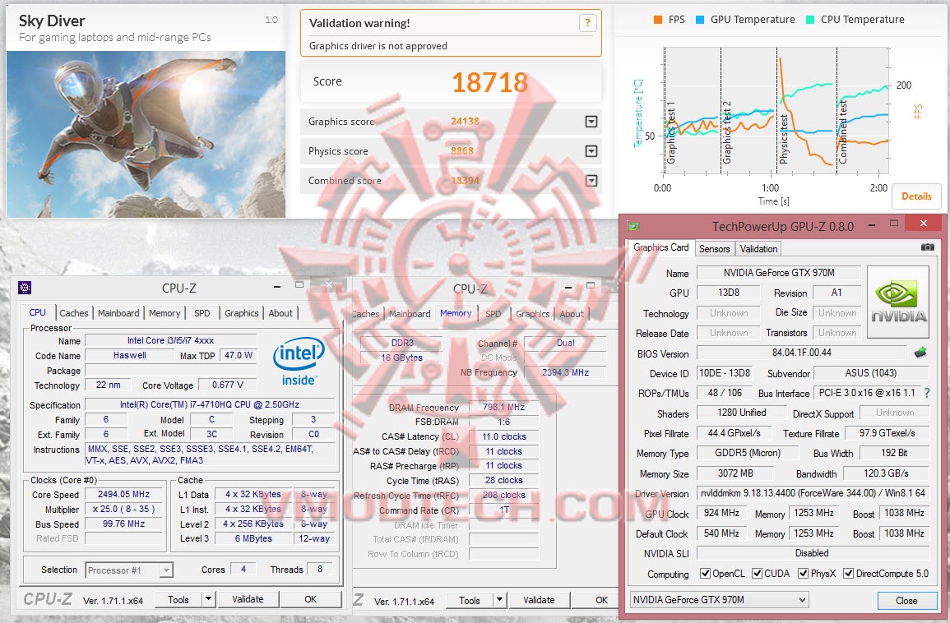The image size is (950, 623).
Task: Maximize the GPU-Z window
Action: click(893, 224)
